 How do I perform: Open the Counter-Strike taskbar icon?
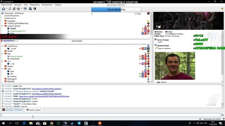coord(86,123)
